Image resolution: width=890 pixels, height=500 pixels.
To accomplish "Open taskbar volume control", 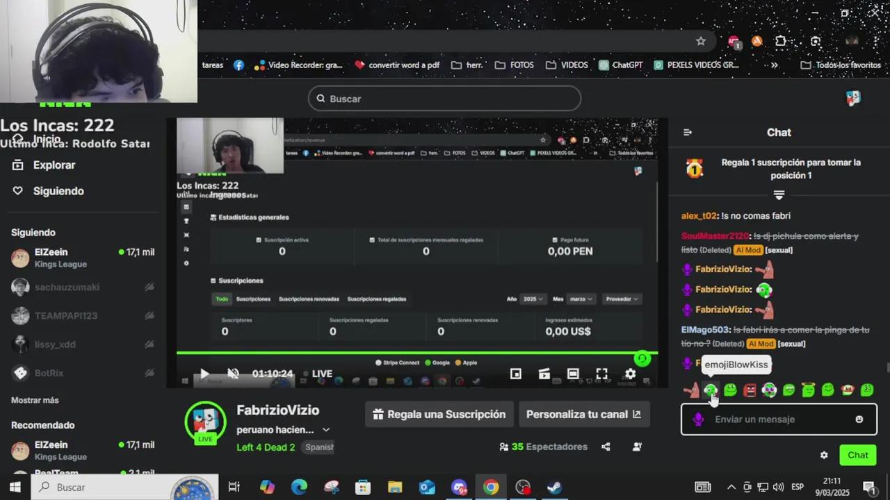I will [x=778, y=487].
